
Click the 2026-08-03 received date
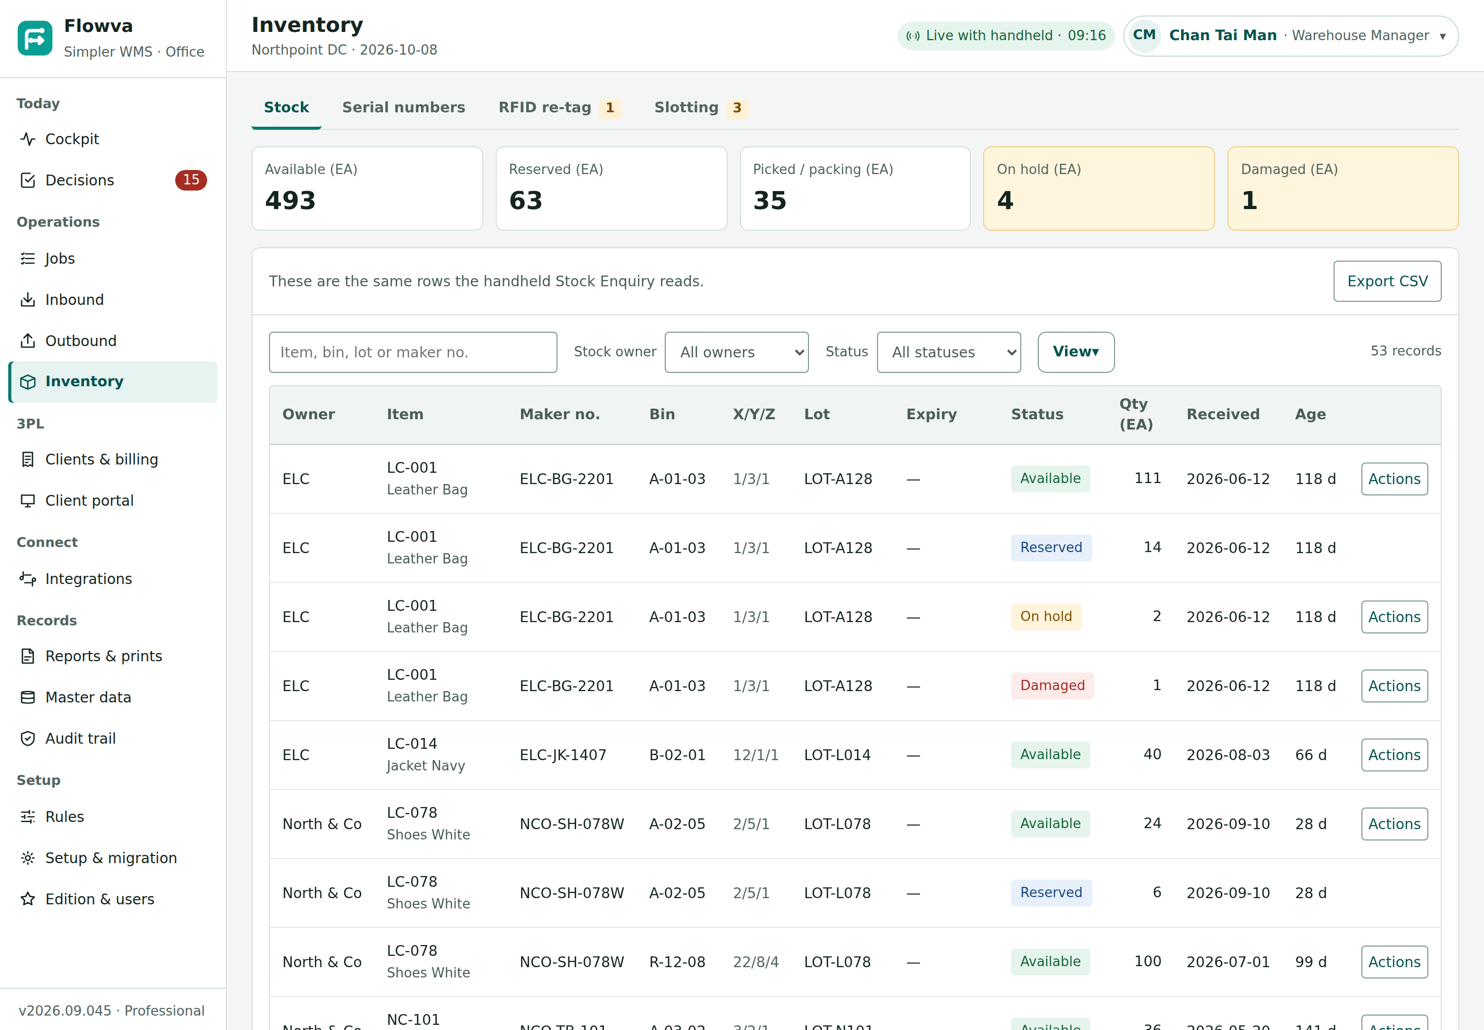(1227, 755)
